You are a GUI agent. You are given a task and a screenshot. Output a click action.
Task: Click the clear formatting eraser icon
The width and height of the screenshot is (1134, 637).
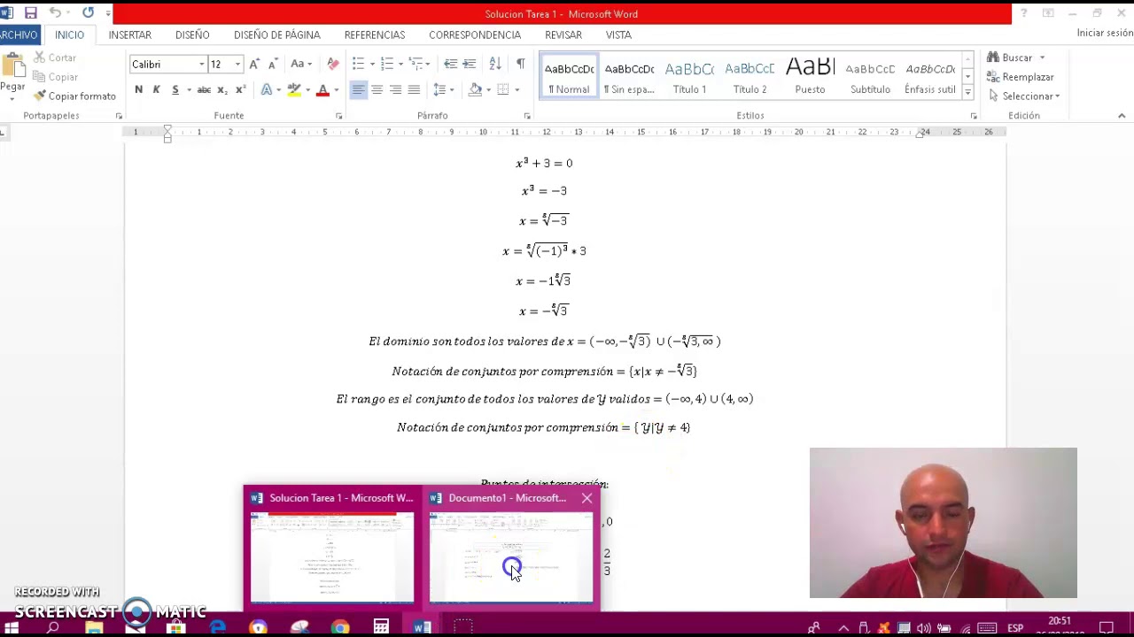(333, 64)
